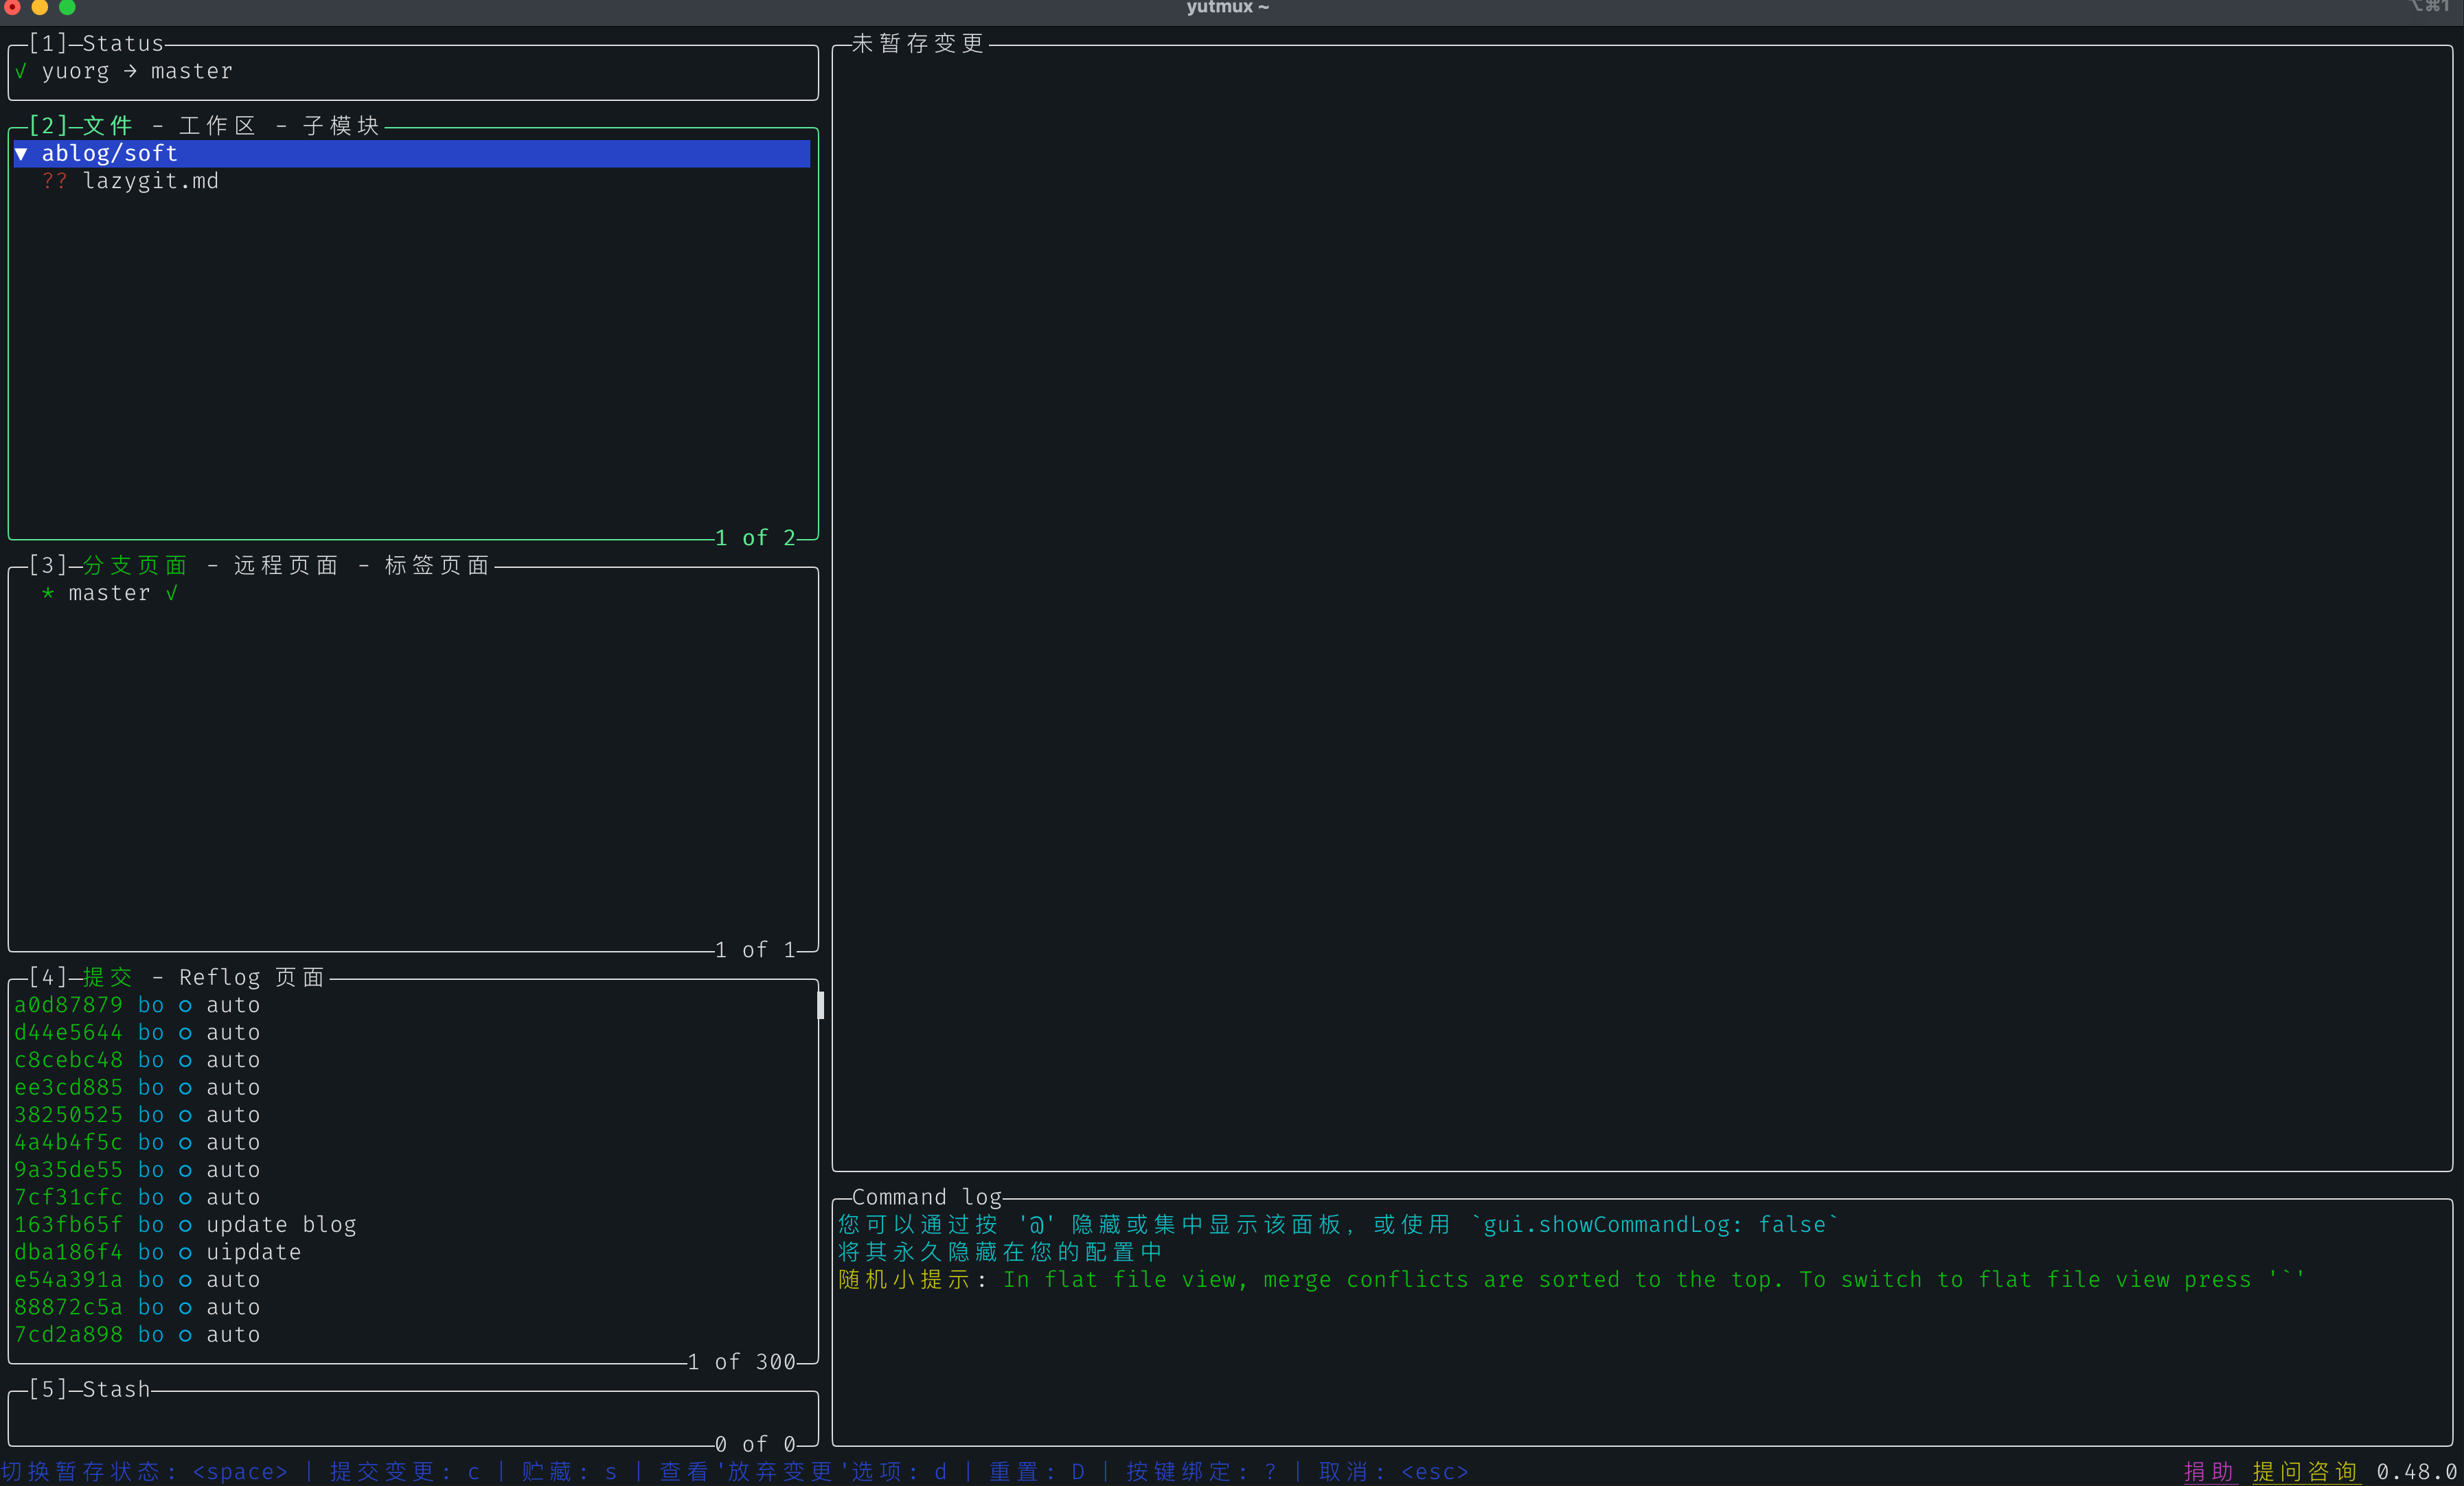2464x1486 pixels.
Task: Open the 分支页面 tab
Action: (x=135, y=566)
